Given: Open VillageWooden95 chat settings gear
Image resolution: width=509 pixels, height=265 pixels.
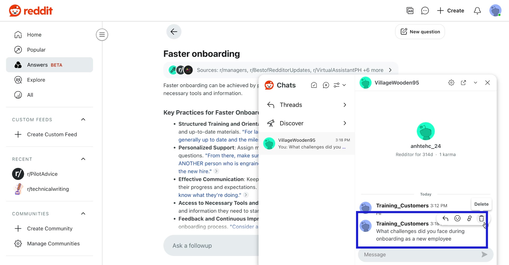Looking at the screenshot, I should pyautogui.click(x=451, y=82).
